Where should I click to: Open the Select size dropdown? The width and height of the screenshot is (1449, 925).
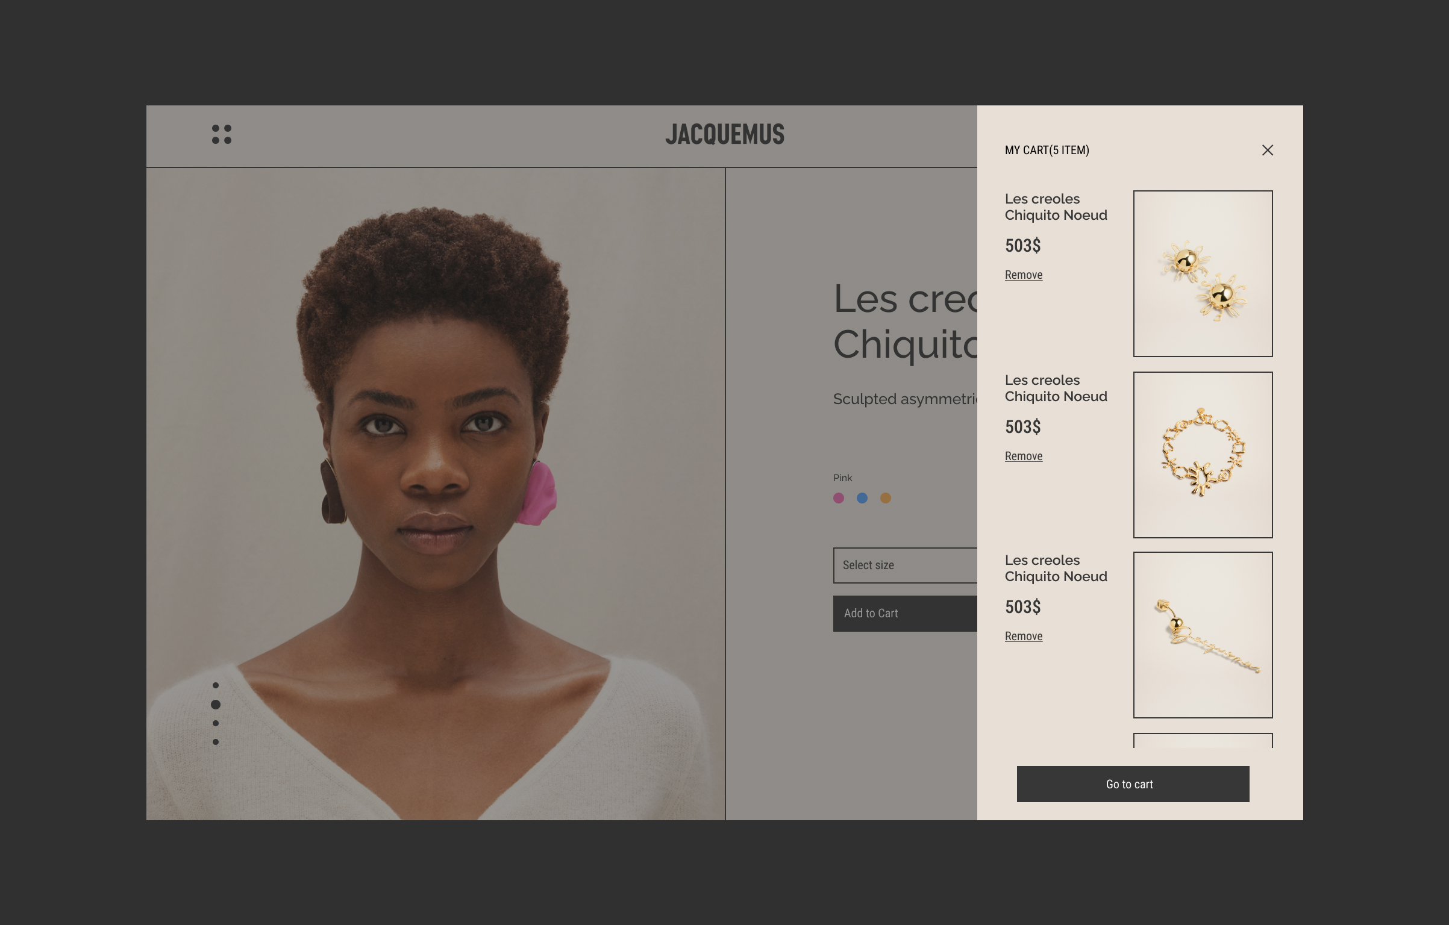[x=904, y=565]
